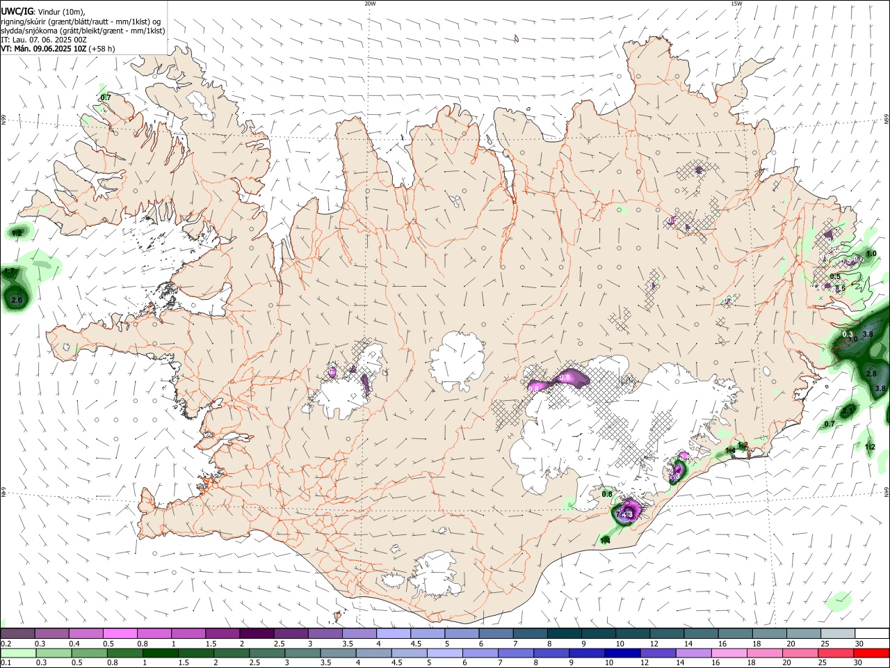Pick the dark teal swatch at snow value 8
The height and width of the screenshot is (668, 890).
click(x=563, y=634)
